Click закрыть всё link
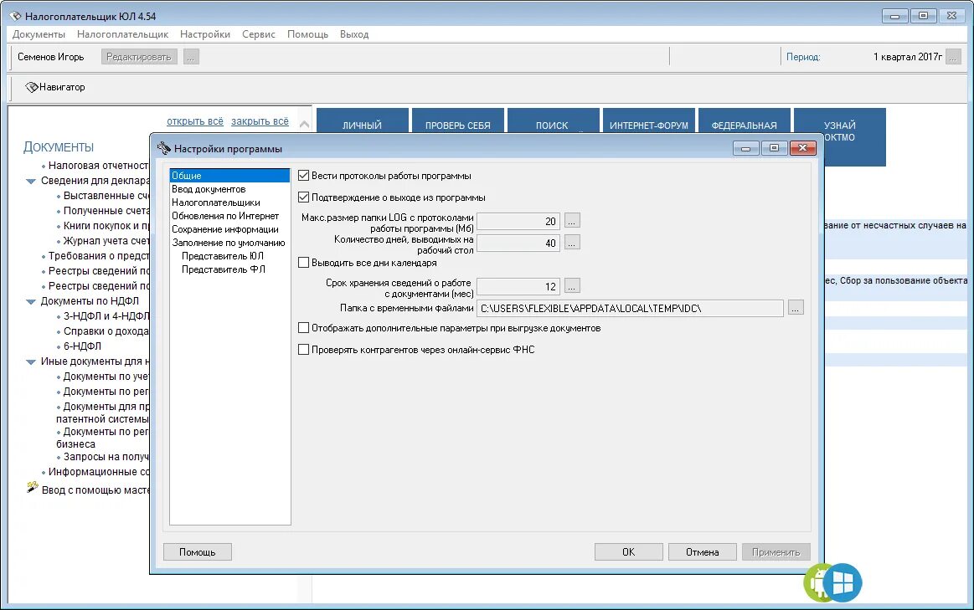974x610 pixels. coord(260,121)
